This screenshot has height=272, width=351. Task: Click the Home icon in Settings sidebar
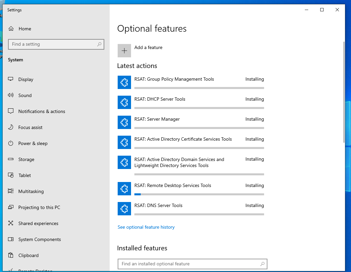click(x=11, y=29)
